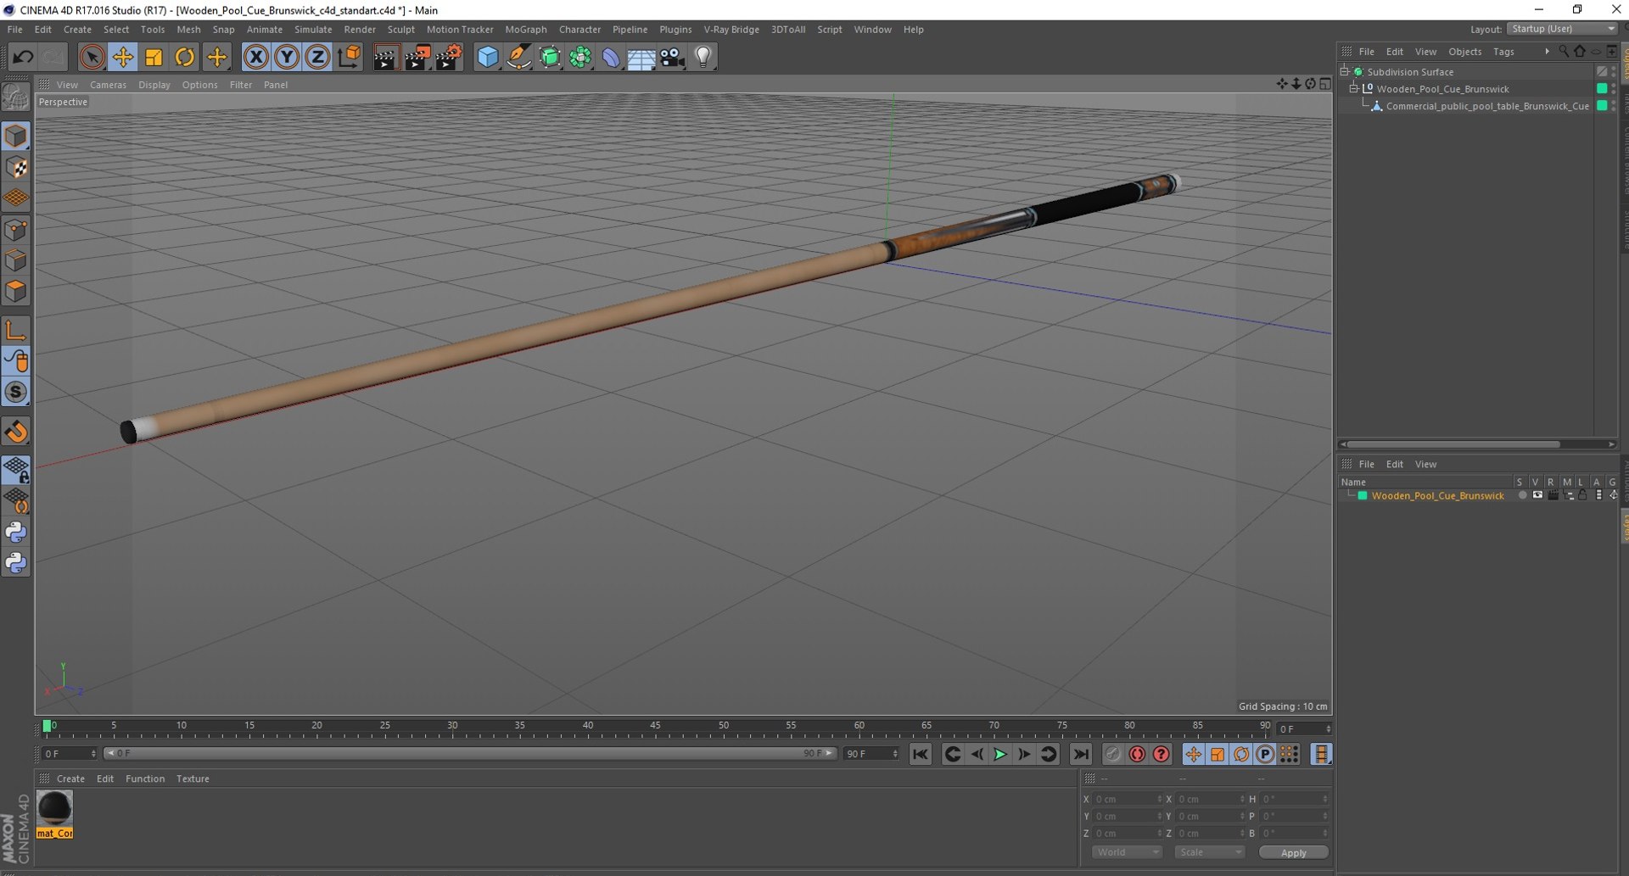1629x876 pixels.
Task: Open the World coordinate dropdown
Action: point(1127,852)
